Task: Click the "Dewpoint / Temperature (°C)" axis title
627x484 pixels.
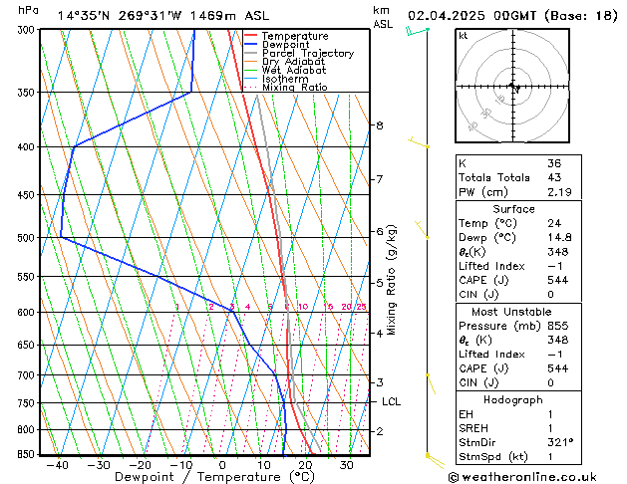Action: coord(214,477)
